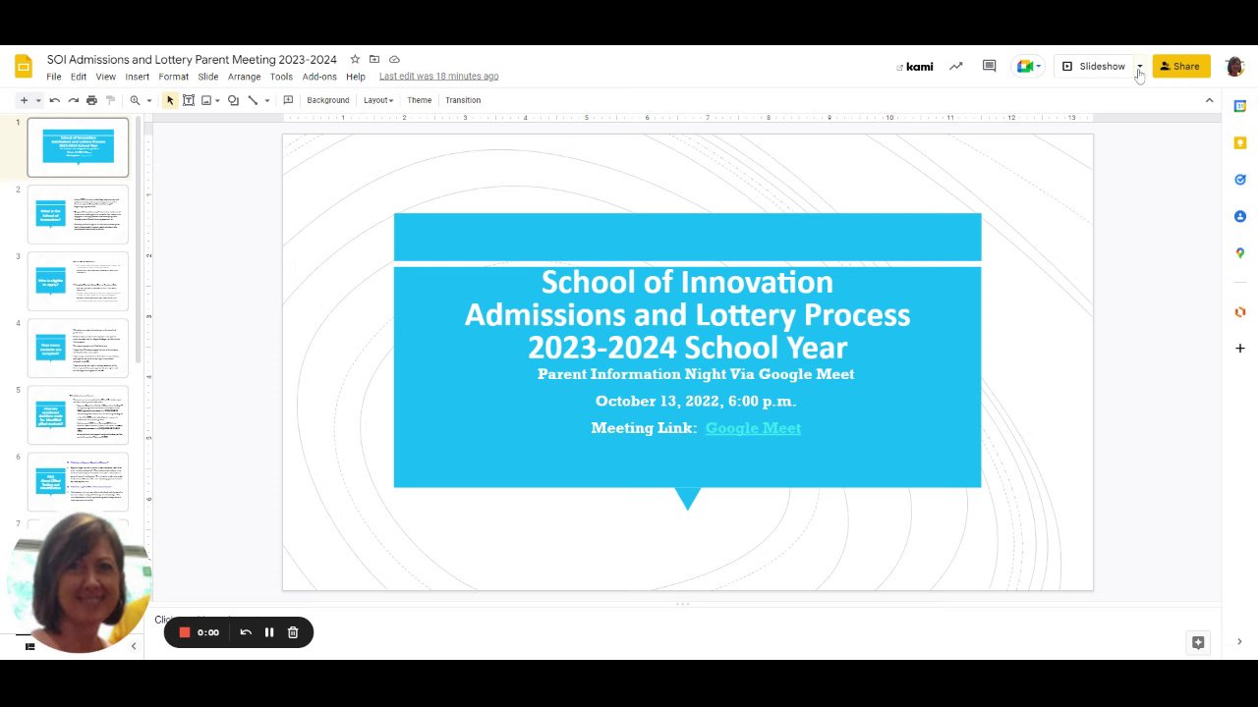The image size is (1258, 707).
Task: Open the Shape tool
Action: pyautogui.click(x=233, y=100)
